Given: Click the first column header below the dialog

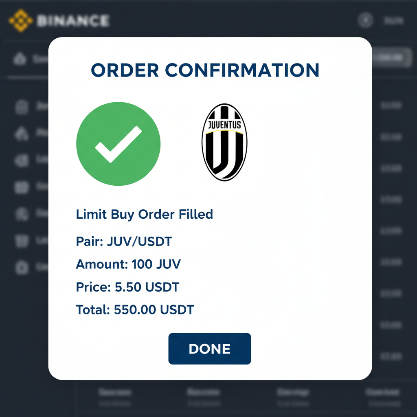Looking at the screenshot, I should tap(115, 392).
